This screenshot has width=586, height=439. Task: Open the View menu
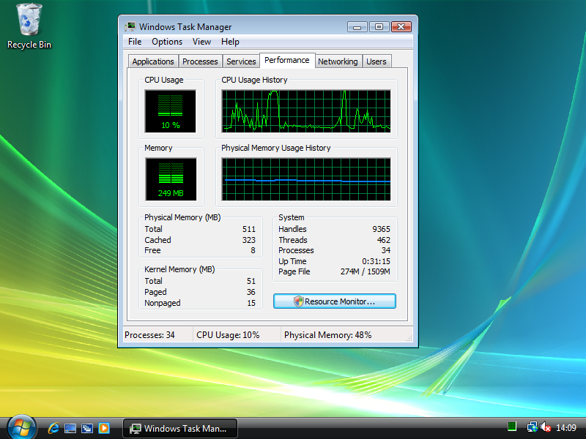[x=202, y=42]
